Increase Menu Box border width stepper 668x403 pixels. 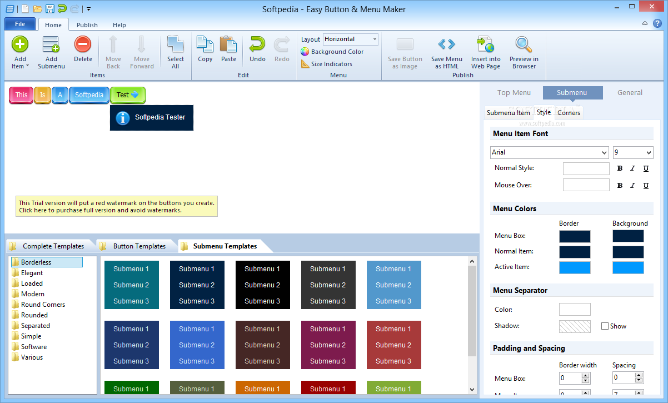(585, 376)
